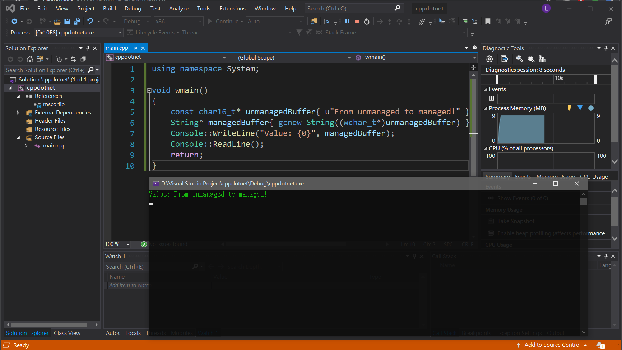Viewport: 622px width, 350px height.
Task: Click the editor settings gear near tab row
Action: click(475, 47)
